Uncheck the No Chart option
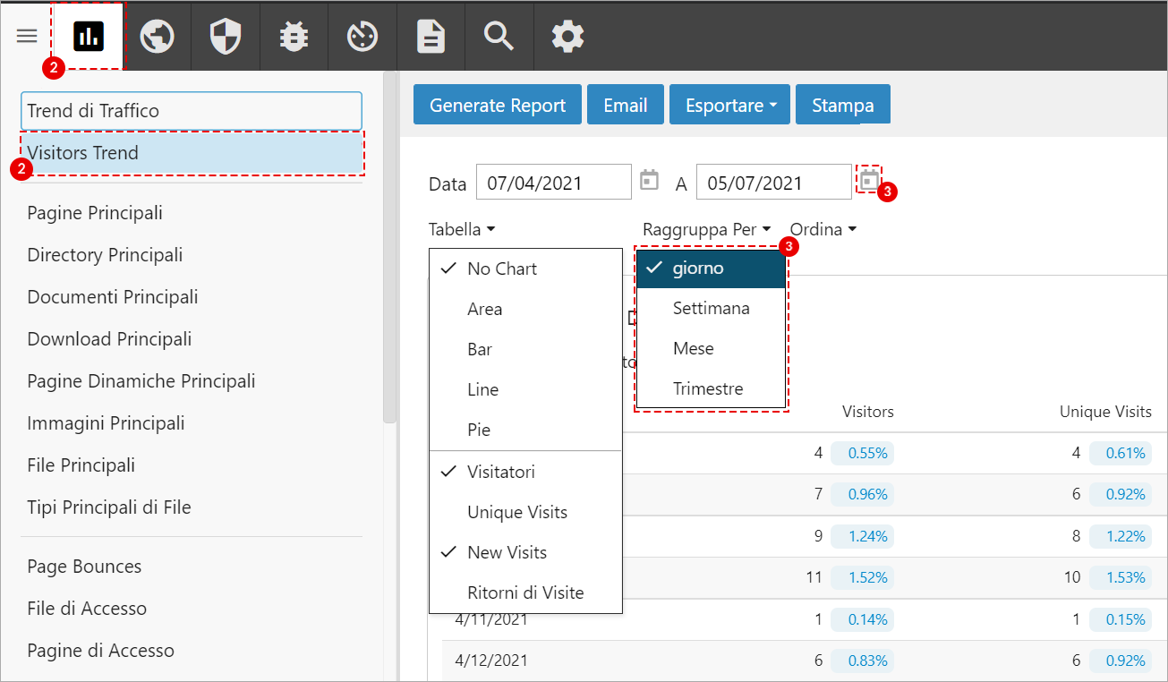The height and width of the screenshot is (682, 1168). coord(502,269)
